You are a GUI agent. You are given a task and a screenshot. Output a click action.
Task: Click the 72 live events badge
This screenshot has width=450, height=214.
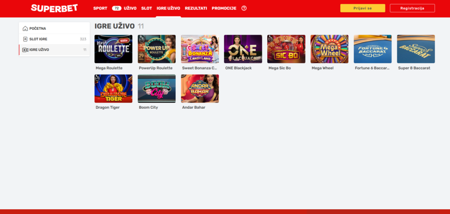116,8
